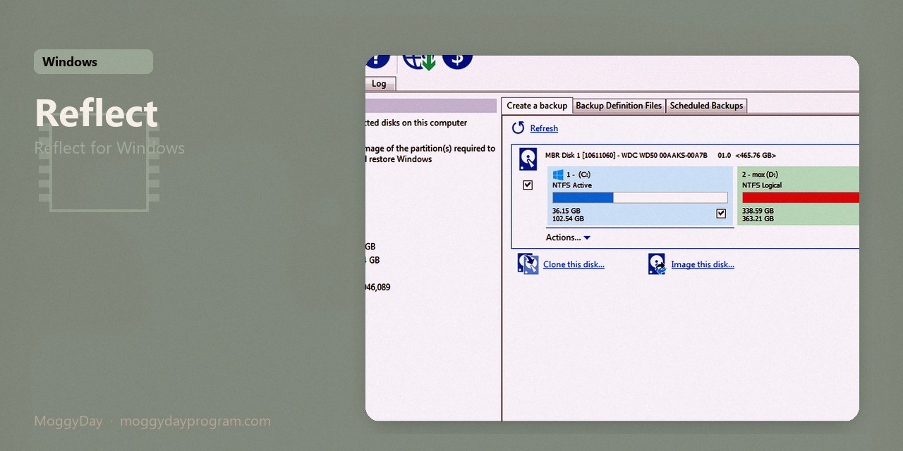Viewport: 903px width, 451px height.
Task: Click the Clone this disk icon
Action: pos(528,264)
